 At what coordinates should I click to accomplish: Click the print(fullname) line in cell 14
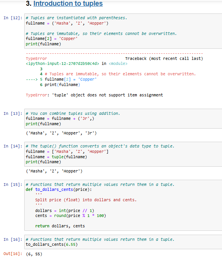pos(43,162)
